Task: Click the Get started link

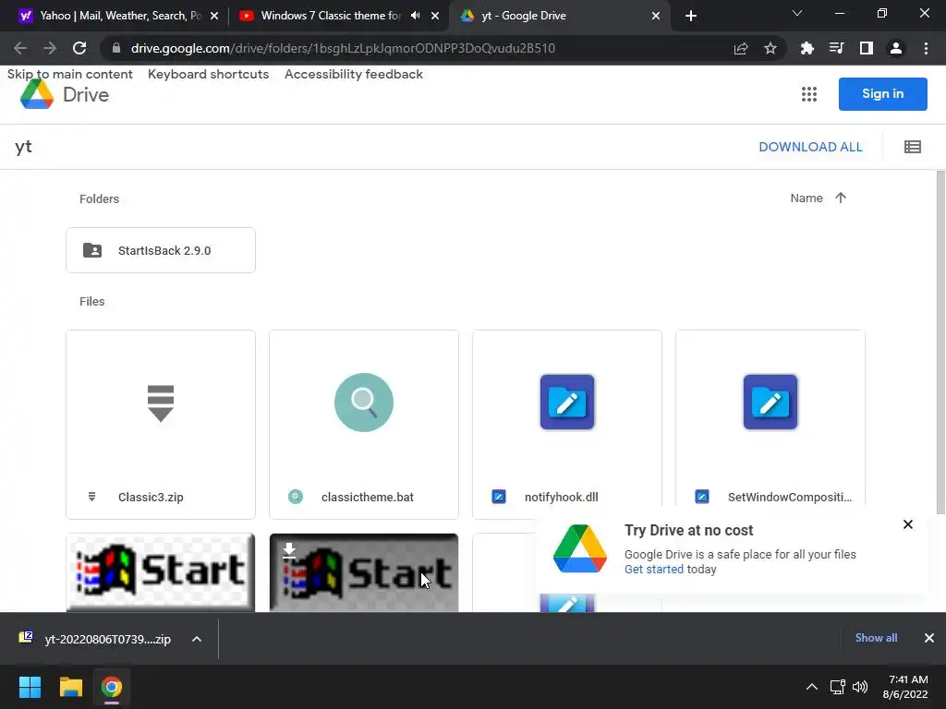Action: (653, 569)
